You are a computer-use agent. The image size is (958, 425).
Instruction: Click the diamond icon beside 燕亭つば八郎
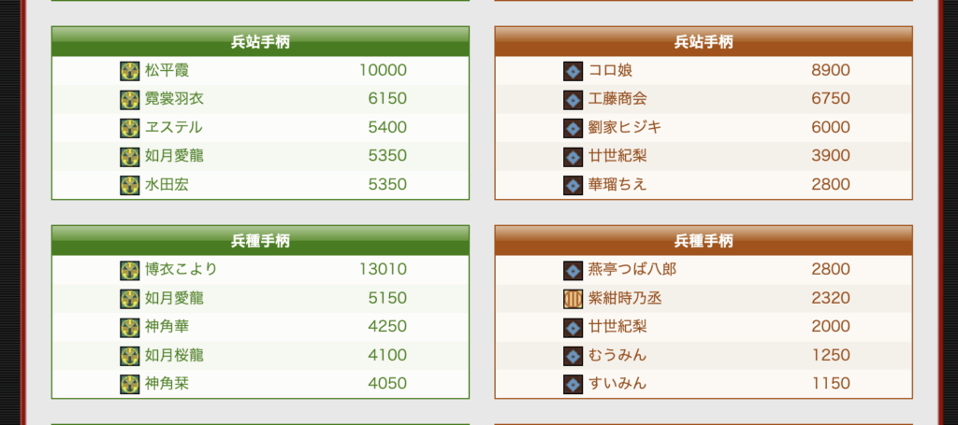573,270
